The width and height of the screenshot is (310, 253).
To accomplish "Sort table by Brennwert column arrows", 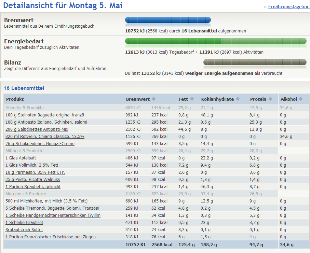I will point(154,99).
